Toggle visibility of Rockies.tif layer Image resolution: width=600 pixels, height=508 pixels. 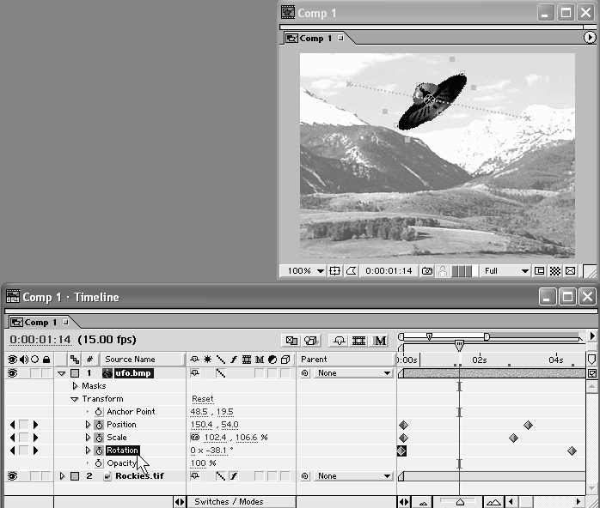tap(13, 476)
